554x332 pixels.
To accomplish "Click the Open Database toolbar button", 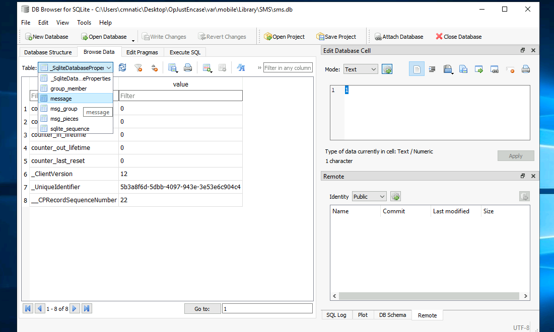I will [x=104, y=37].
